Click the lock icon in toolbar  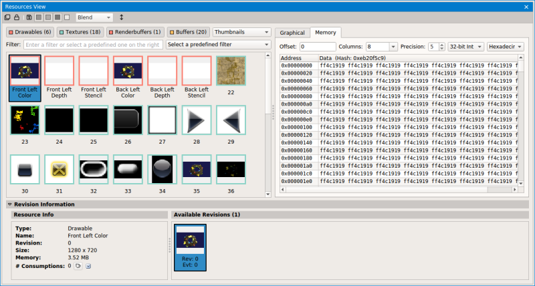(16, 17)
